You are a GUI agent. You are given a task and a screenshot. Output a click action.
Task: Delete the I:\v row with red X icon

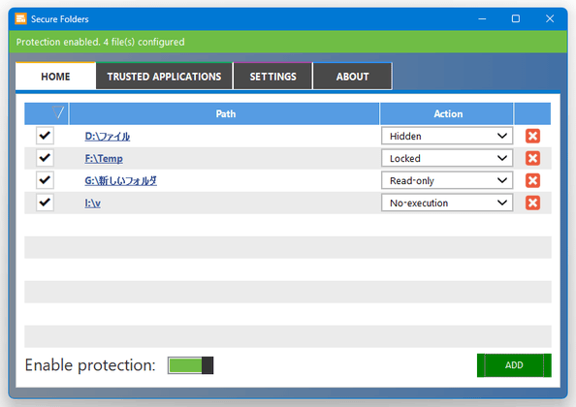tap(532, 203)
